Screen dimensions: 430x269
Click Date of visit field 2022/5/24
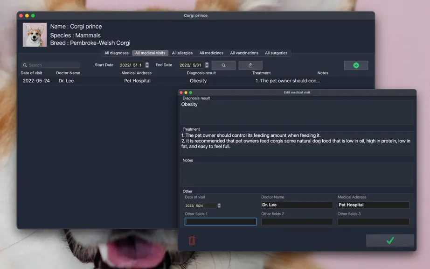pyautogui.click(x=201, y=205)
